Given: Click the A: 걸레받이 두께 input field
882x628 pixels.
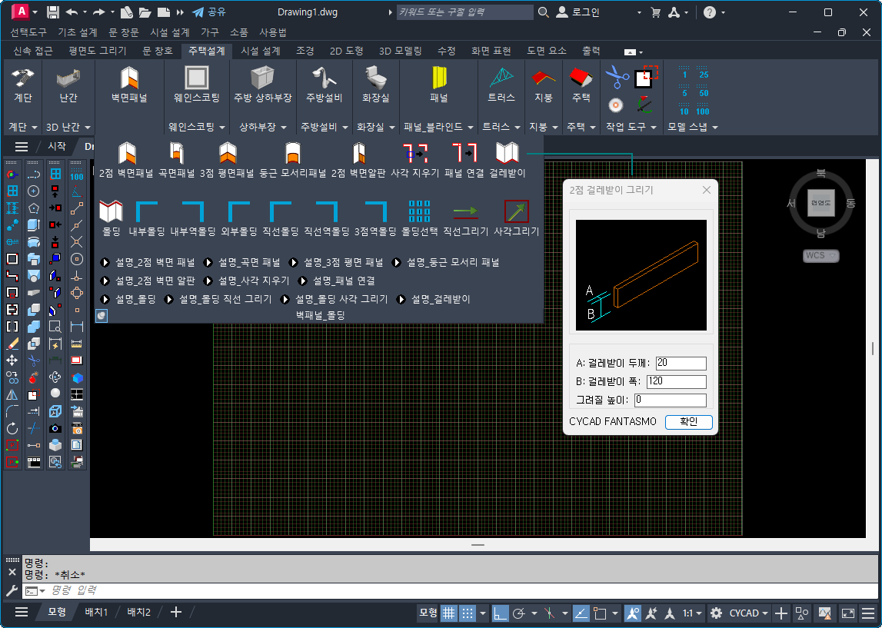Looking at the screenshot, I should (681, 363).
